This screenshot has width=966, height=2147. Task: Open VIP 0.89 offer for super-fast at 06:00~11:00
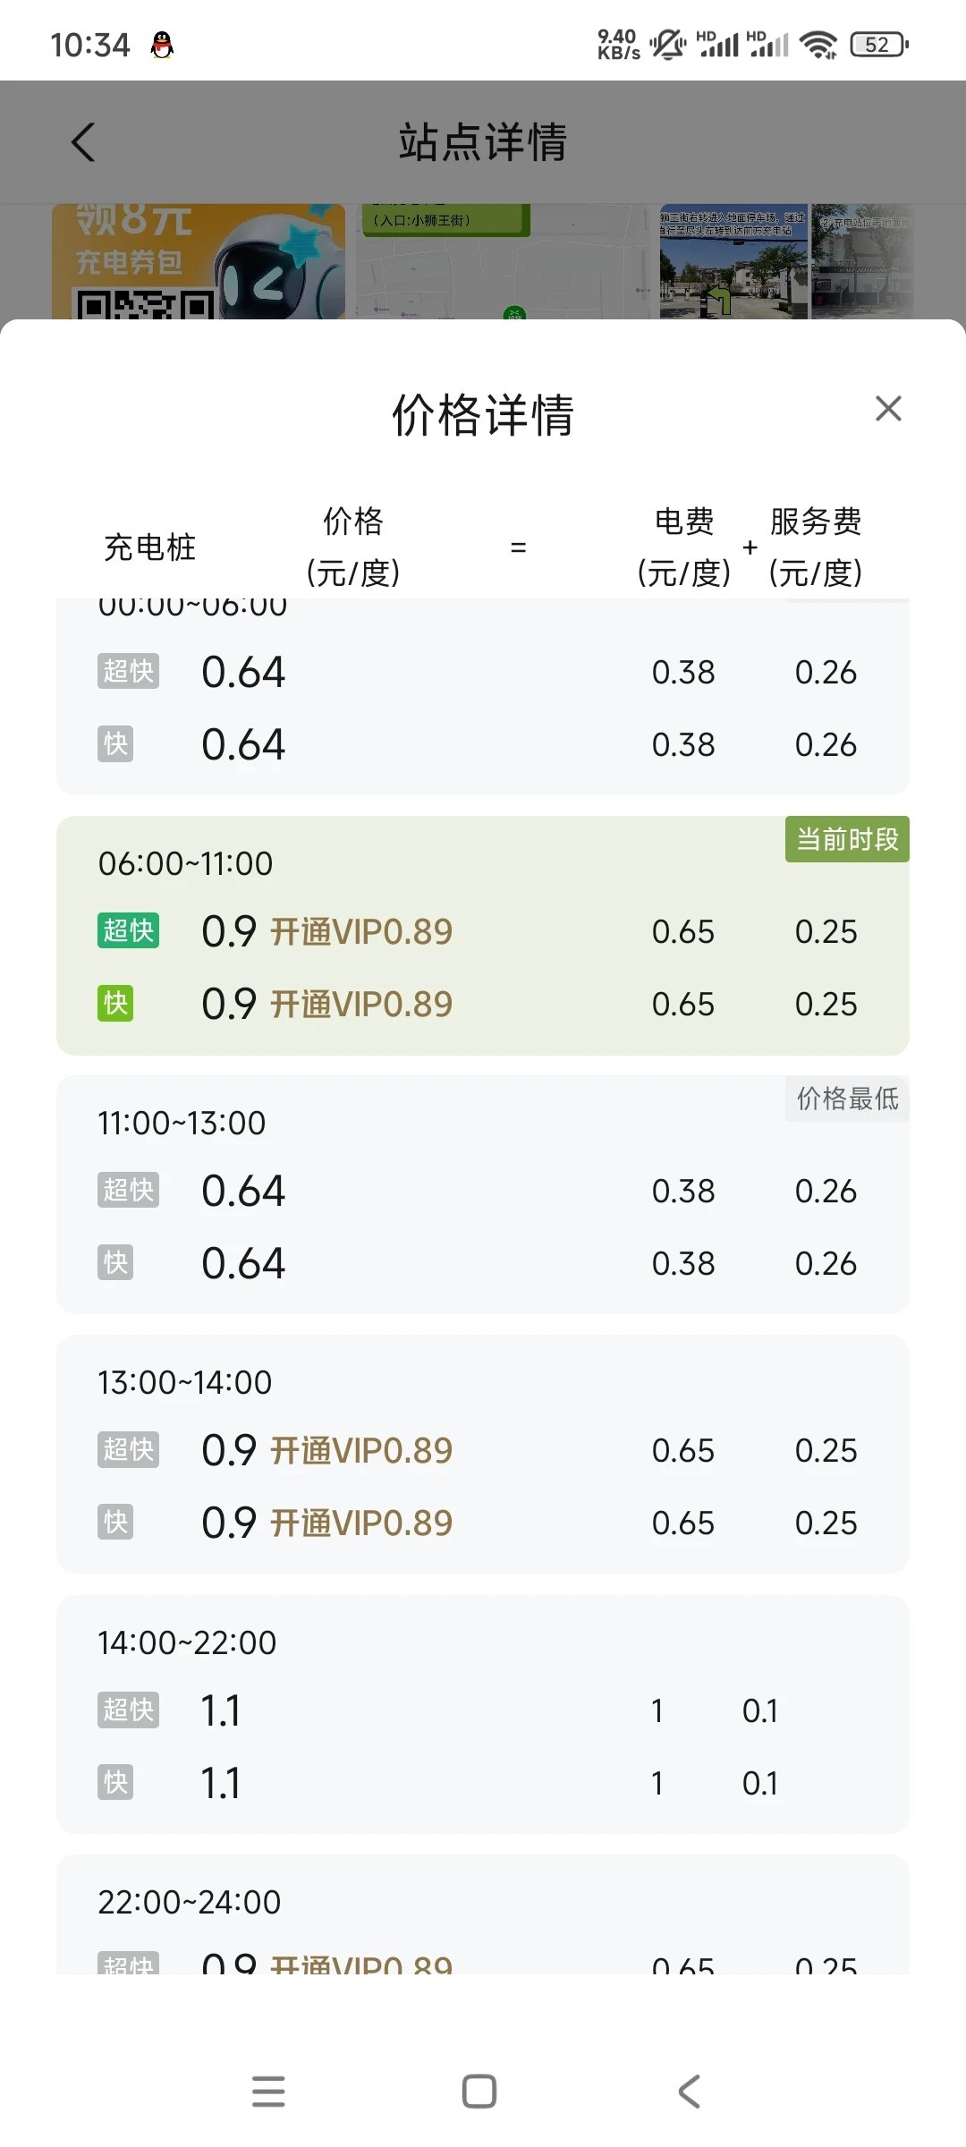pos(361,932)
